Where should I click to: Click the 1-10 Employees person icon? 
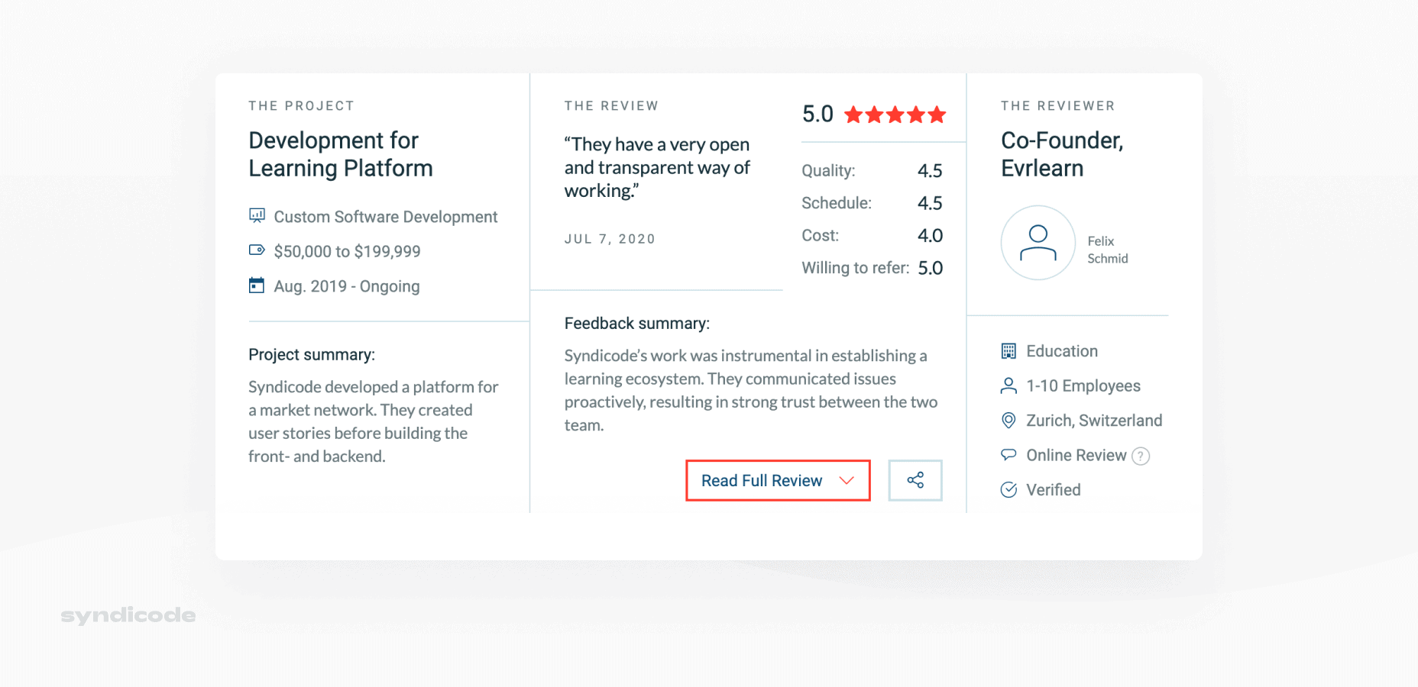coord(1008,385)
